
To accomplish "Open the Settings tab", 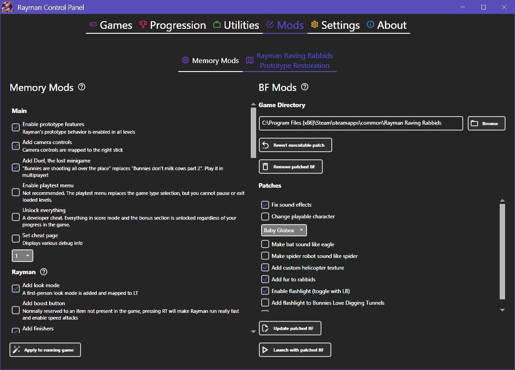I will (340, 25).
